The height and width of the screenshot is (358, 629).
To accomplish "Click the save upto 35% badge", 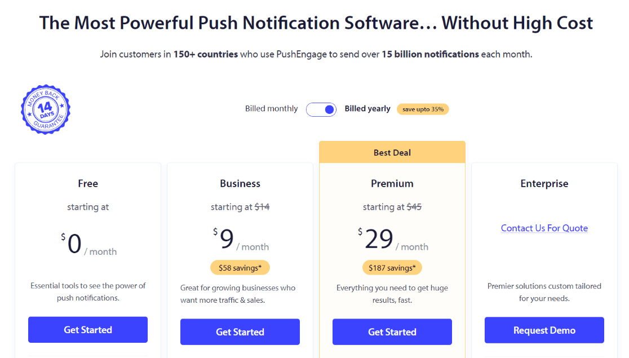I will 423,109.
